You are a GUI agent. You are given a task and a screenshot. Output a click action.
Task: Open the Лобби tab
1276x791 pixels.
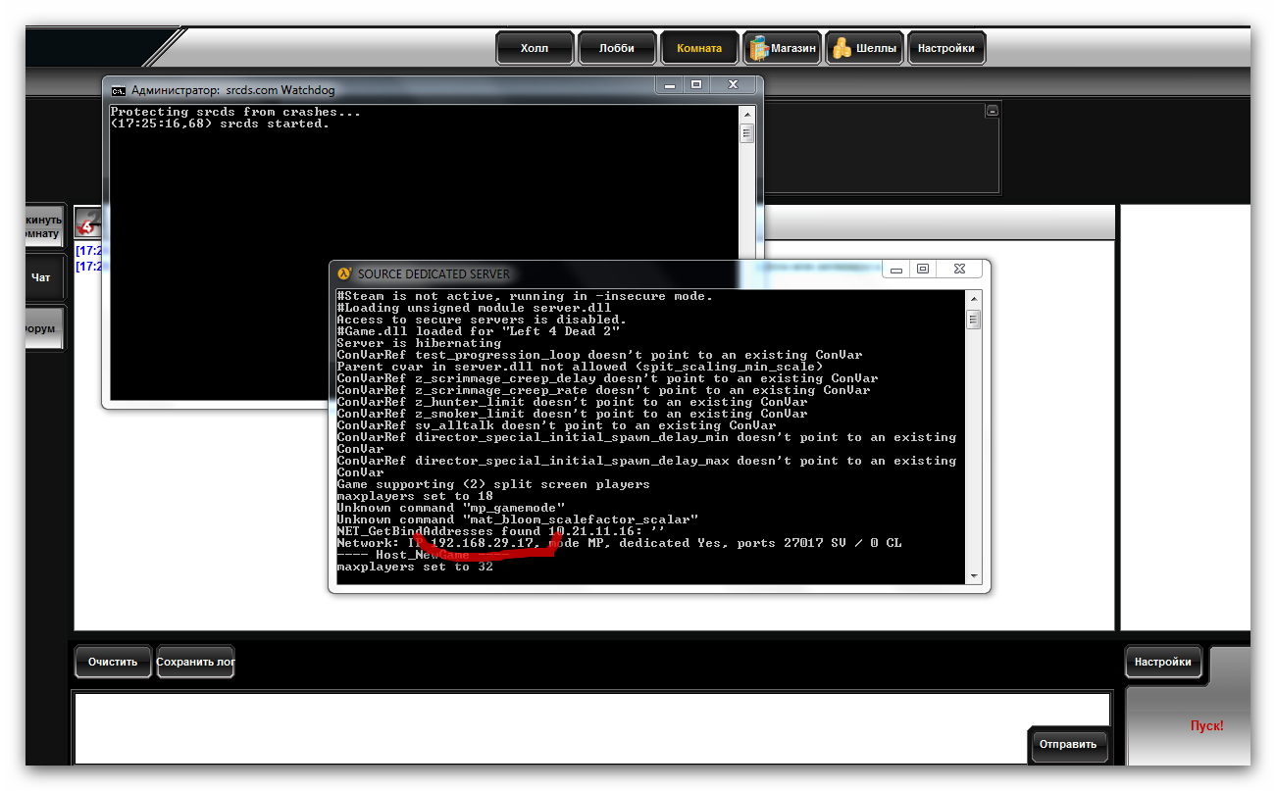tap(617, 48)
